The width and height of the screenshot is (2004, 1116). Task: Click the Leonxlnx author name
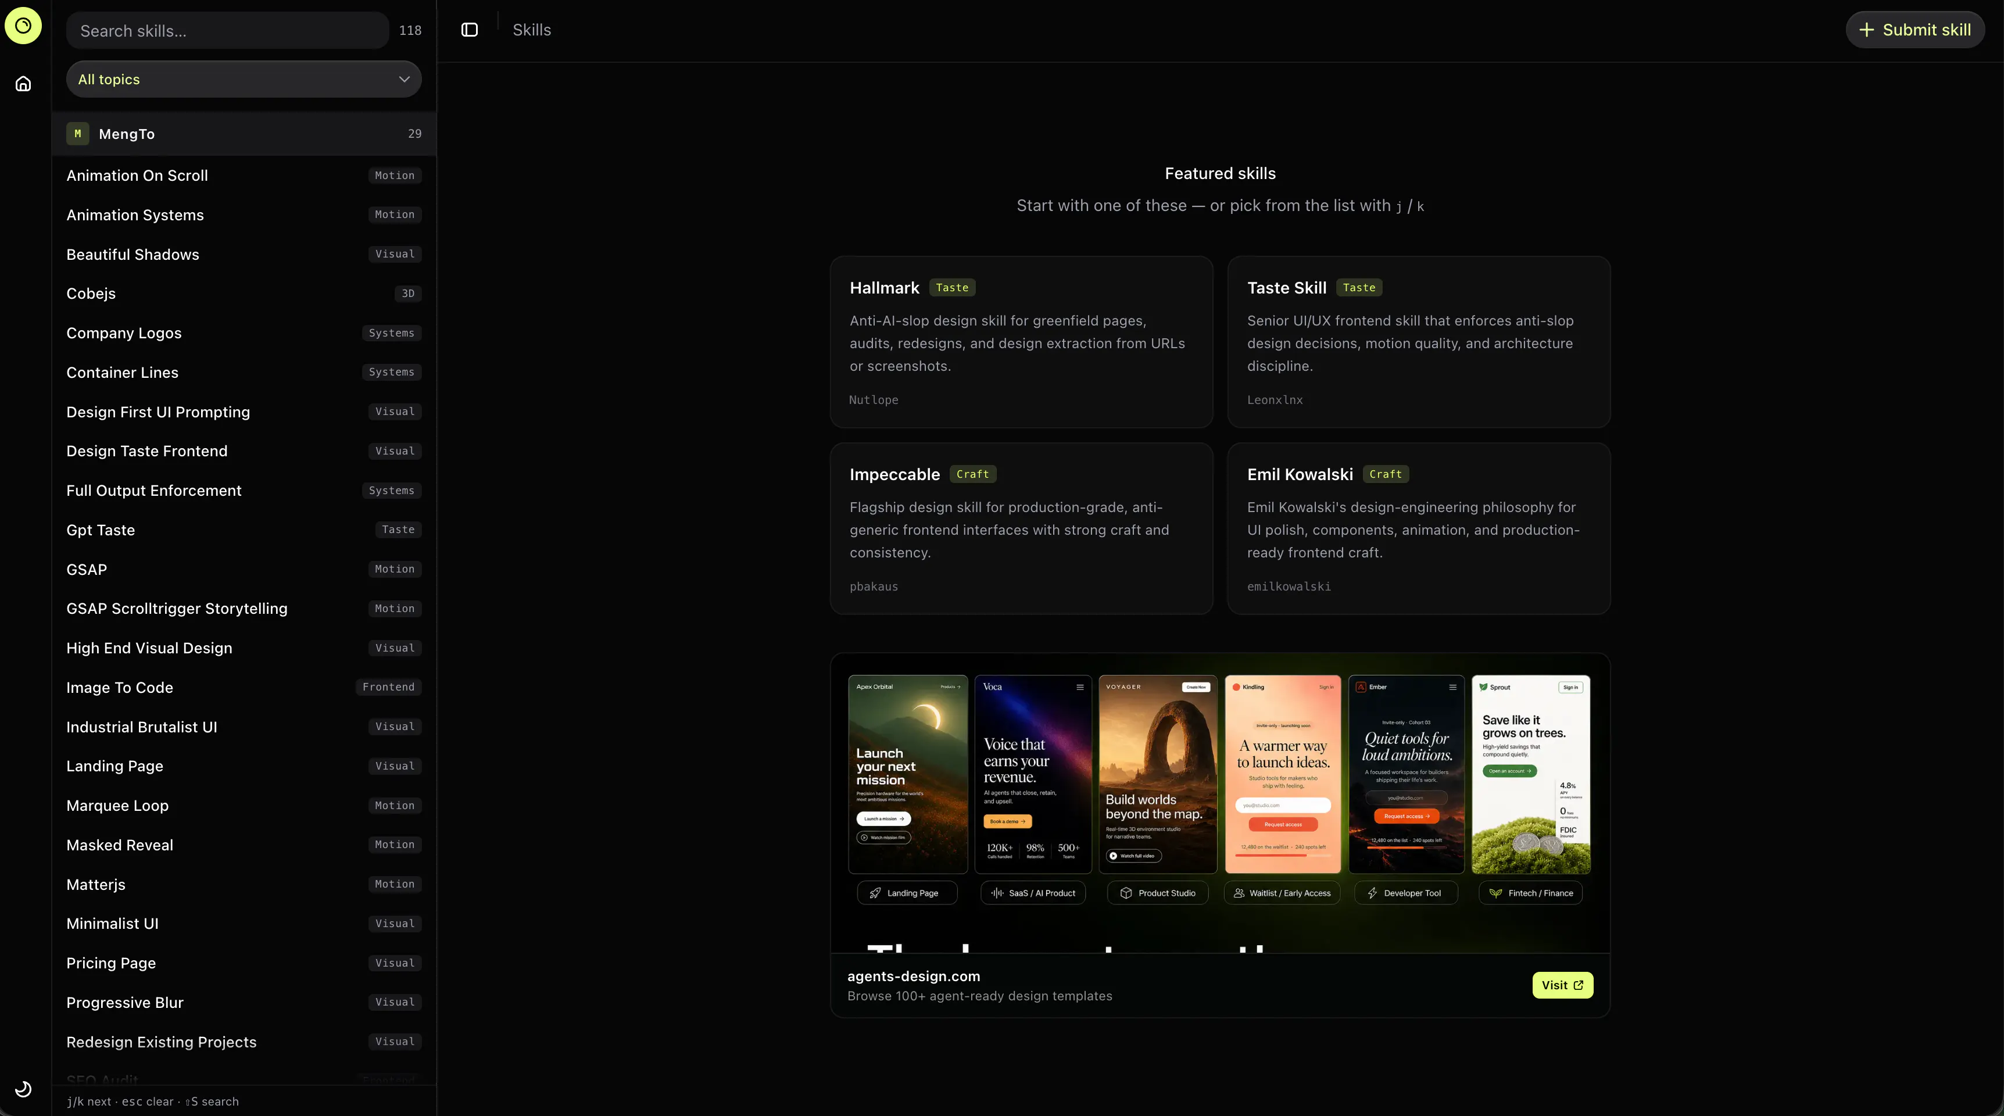point(1275,400)
